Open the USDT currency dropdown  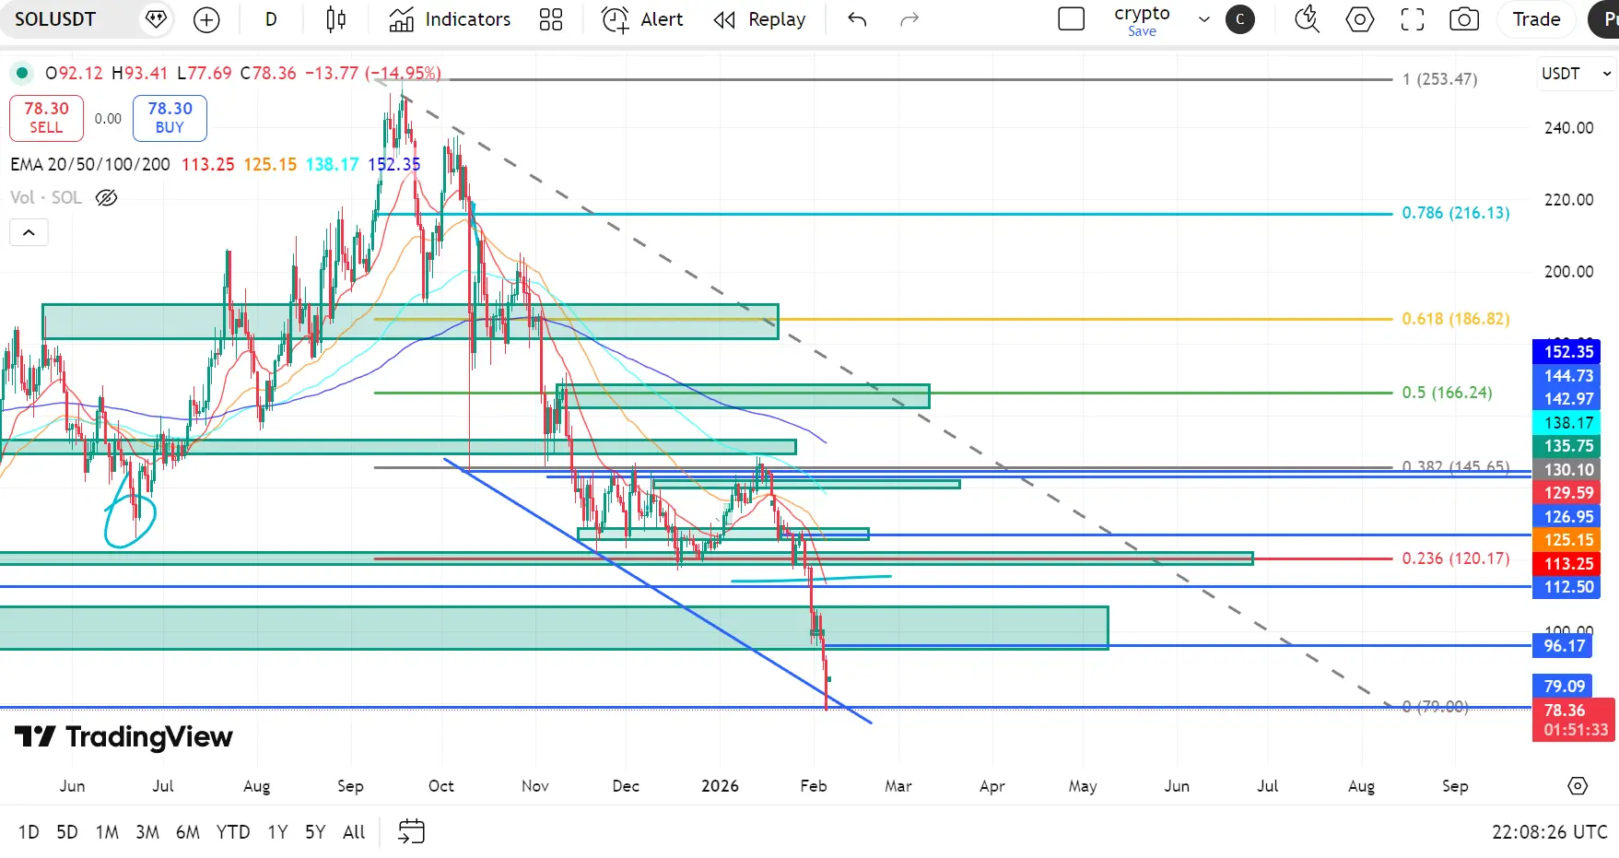[x=1577, y=74]
